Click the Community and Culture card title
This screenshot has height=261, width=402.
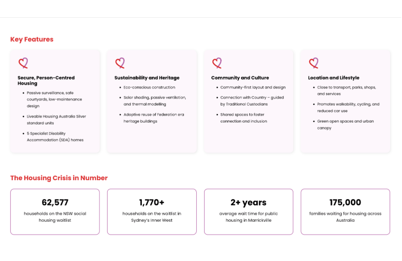pos(240,78)
